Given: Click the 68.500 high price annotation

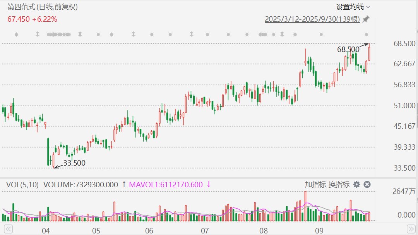Looking at the screenshot, I should [348, 49].
